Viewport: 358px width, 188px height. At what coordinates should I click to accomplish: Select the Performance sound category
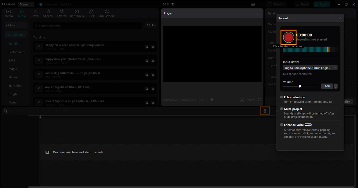17,52
